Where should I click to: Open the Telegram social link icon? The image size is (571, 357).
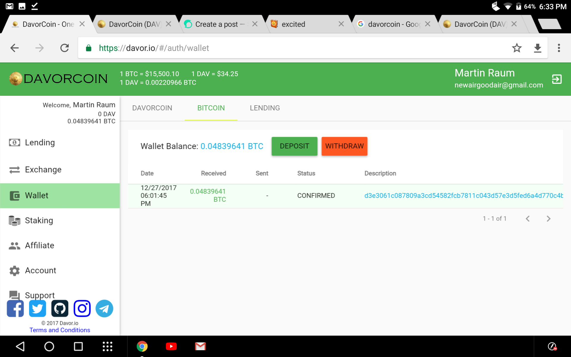click(104, 309)
